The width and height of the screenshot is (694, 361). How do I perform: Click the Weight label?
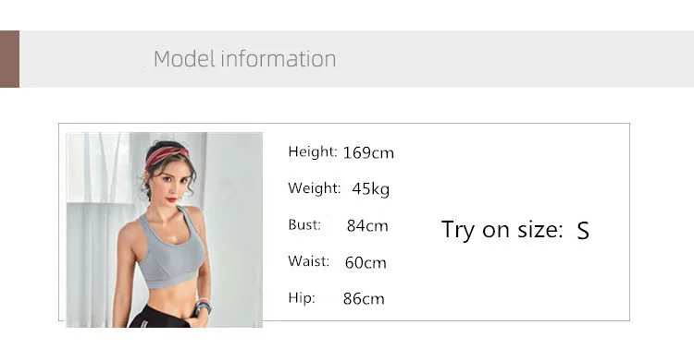pos(315,188)
